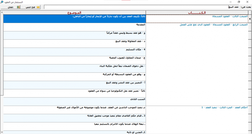Viewport: 252px width, 134px height.
Task: Restore down the application window
Action: (239, 2)
